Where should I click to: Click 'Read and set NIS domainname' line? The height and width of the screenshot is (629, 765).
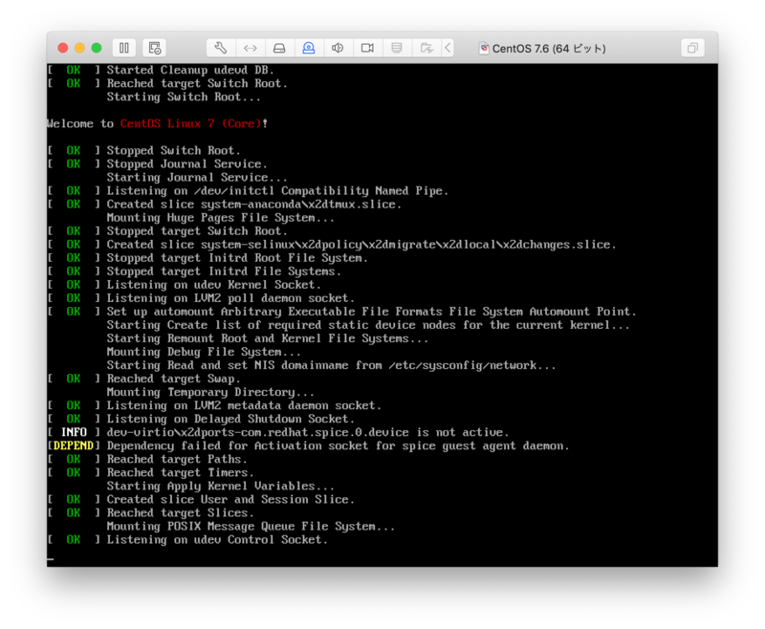pyautogui.click(x=331, y=365)
